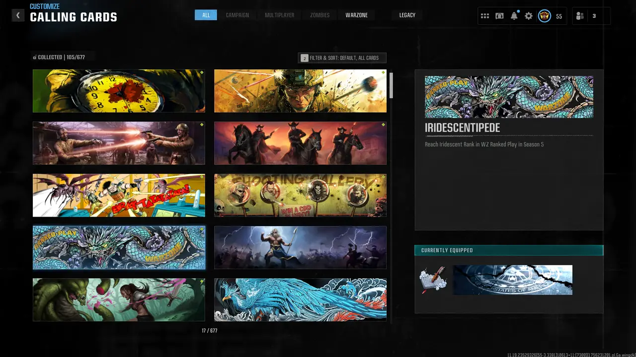The image size is (636, 357).
Task: Click the camera-style icon next to the bell
Action: pyautogui.click(x=499, y=16)
